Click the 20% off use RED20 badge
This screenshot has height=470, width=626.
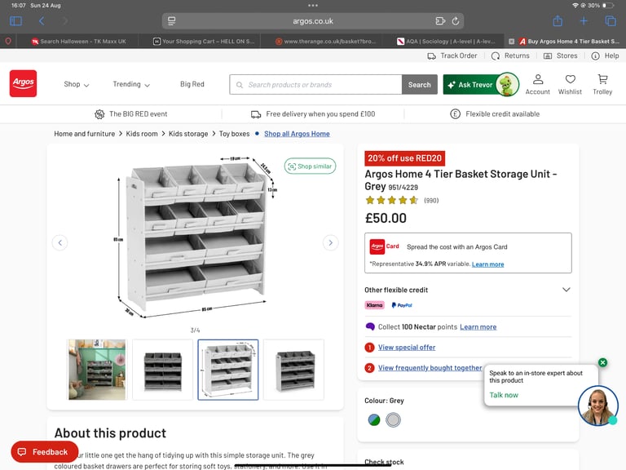pos(404,158)
